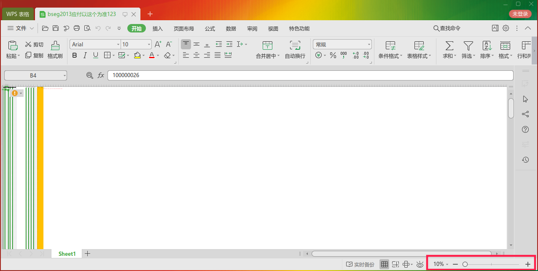The width and height of the screenshot is (538, 271).
Task: Redo the last undone action
Action: (108, 28)
